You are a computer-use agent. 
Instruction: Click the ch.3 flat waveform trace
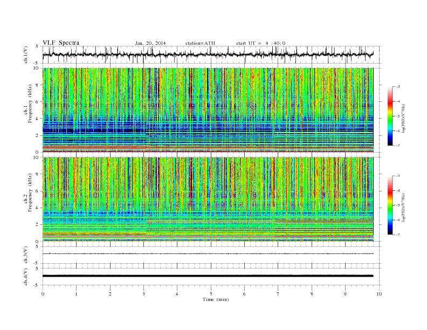click(208, 254)
